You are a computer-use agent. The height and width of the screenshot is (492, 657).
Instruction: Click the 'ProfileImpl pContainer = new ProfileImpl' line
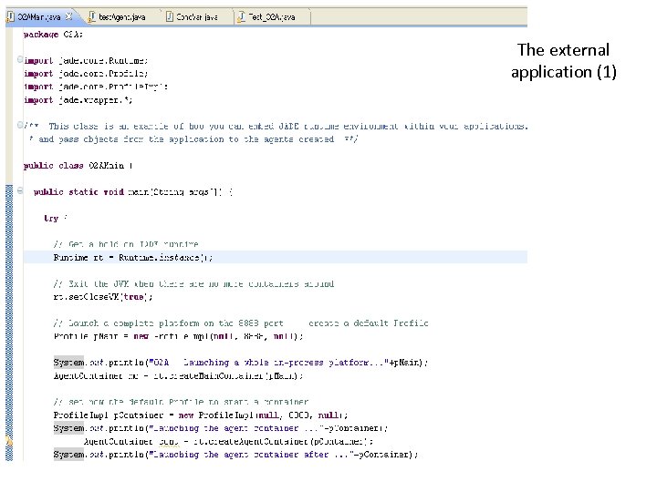coord(201,415)
